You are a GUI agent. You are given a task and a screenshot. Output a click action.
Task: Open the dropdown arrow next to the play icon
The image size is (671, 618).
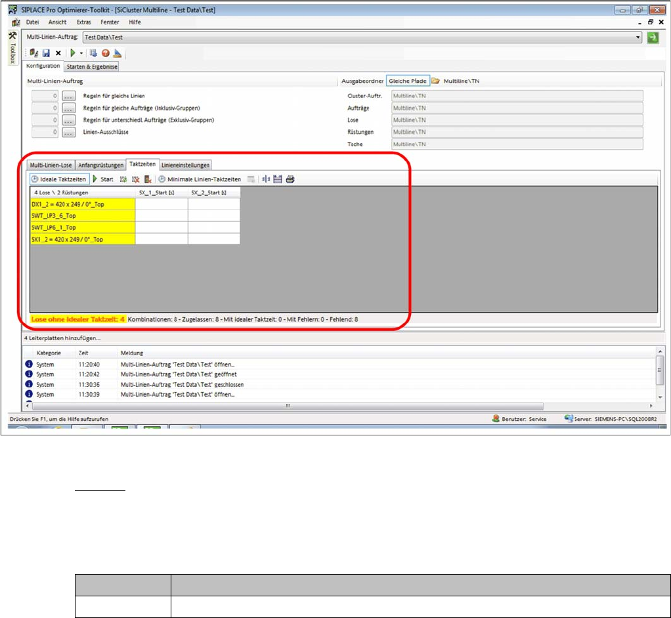pos(81,53)
